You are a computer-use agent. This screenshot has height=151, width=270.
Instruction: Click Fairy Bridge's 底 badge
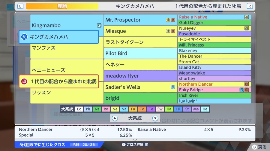[247, 90]
